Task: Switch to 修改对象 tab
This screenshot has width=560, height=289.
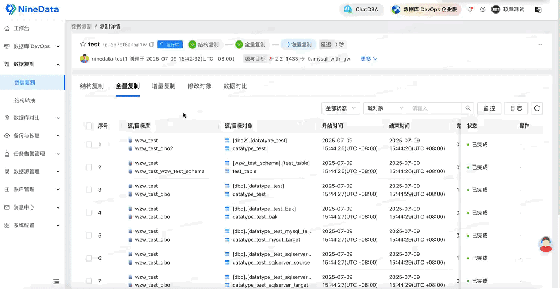Action: pos(199,86)
